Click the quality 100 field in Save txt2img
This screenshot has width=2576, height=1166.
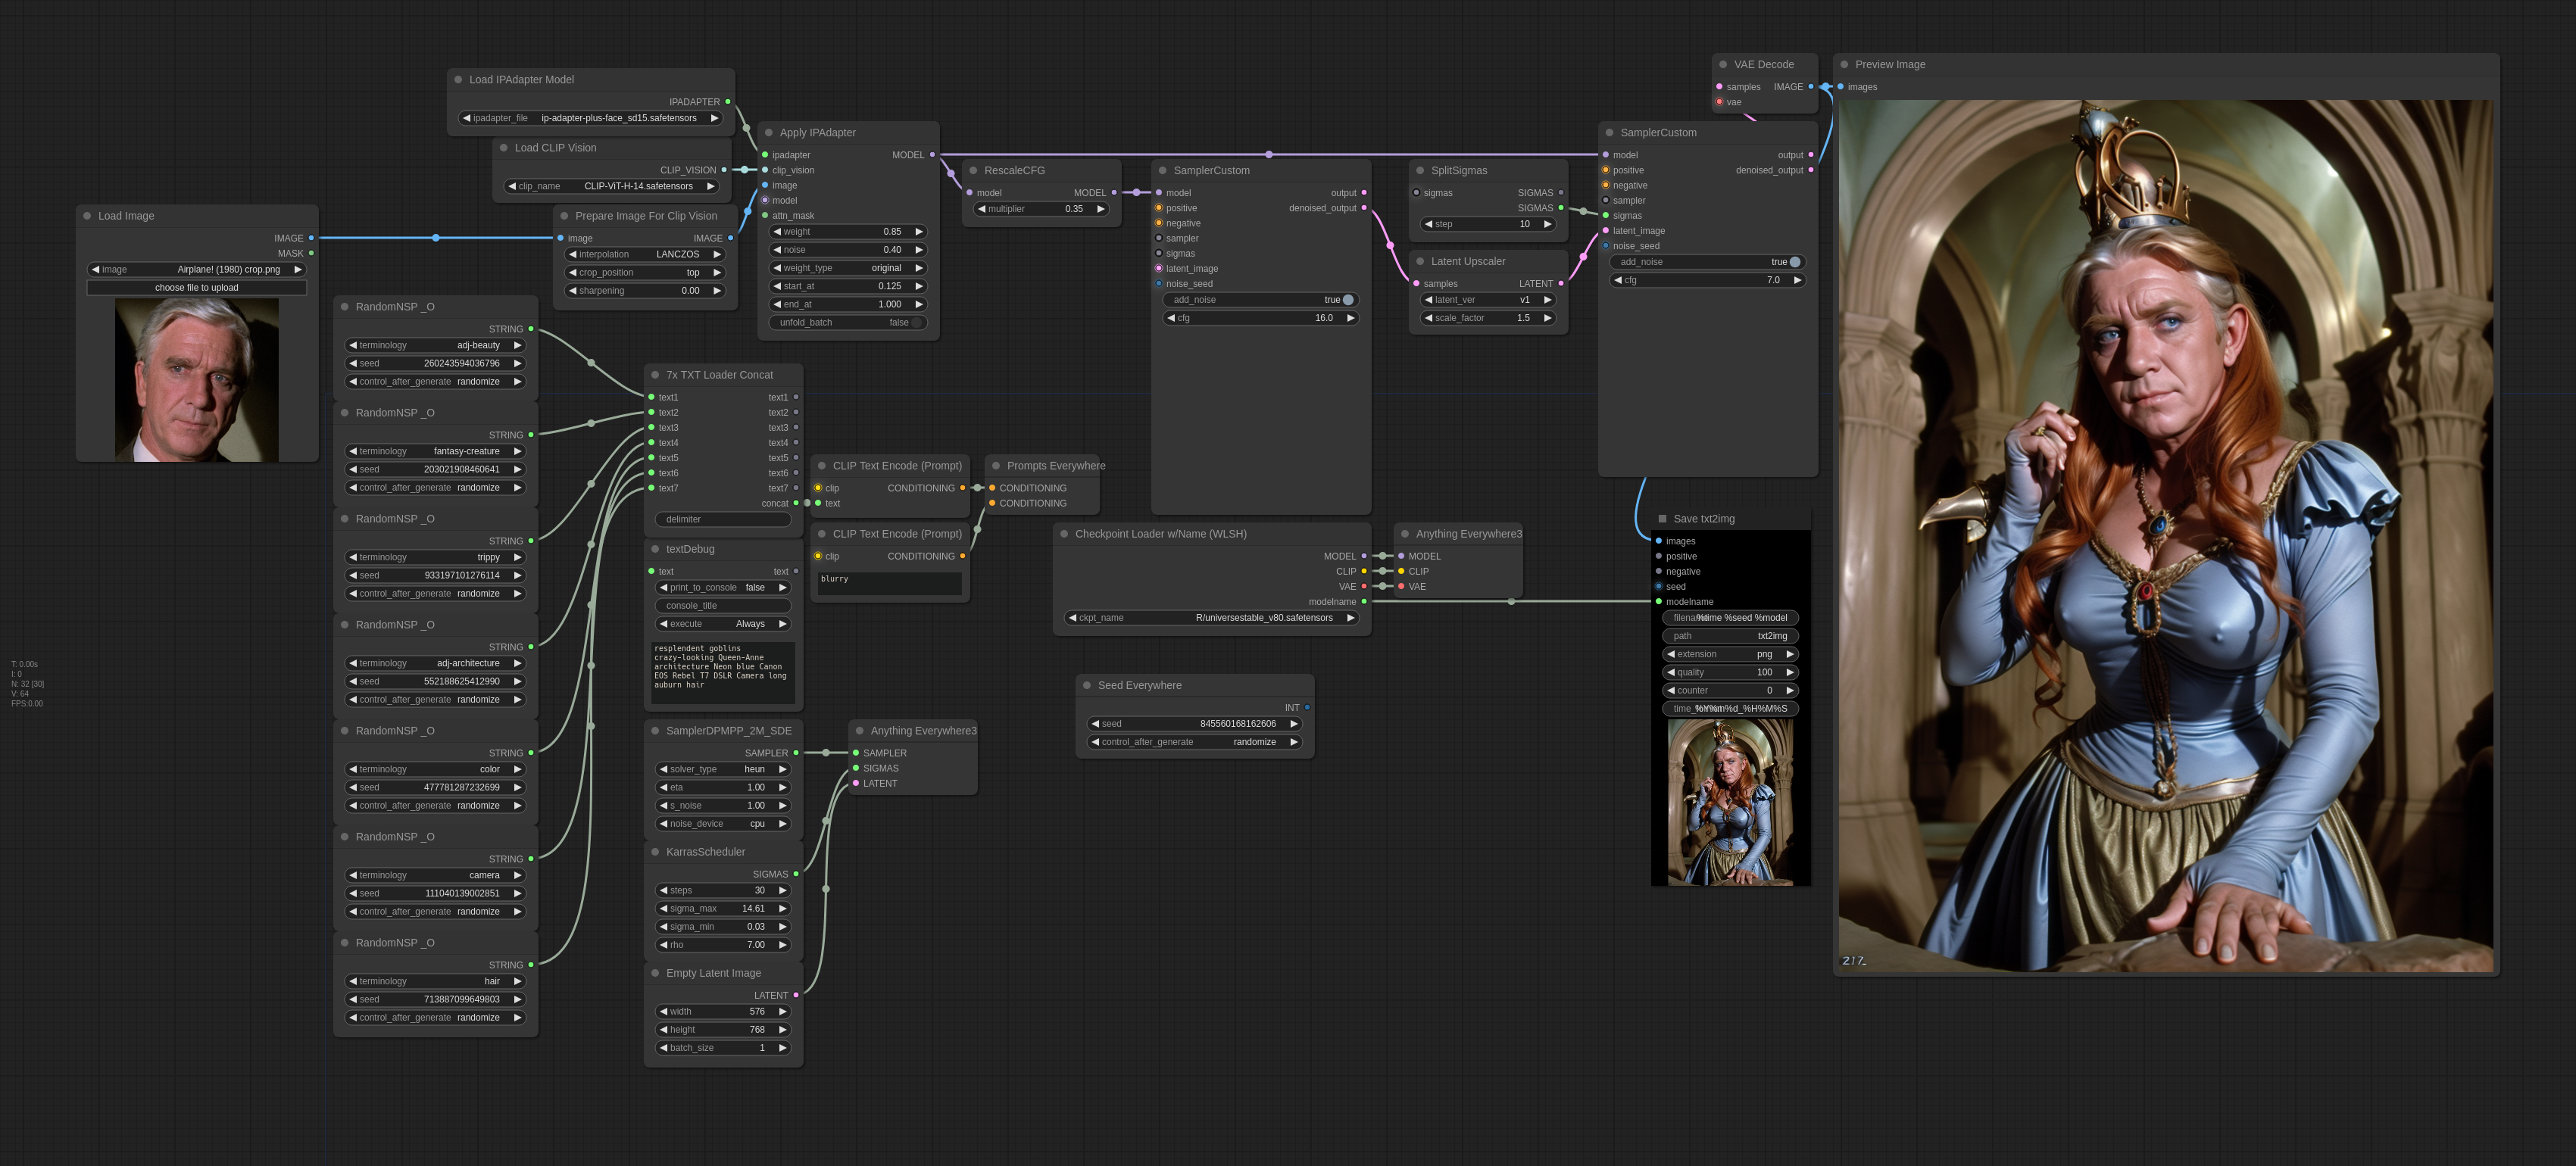tap(1730, 673)
